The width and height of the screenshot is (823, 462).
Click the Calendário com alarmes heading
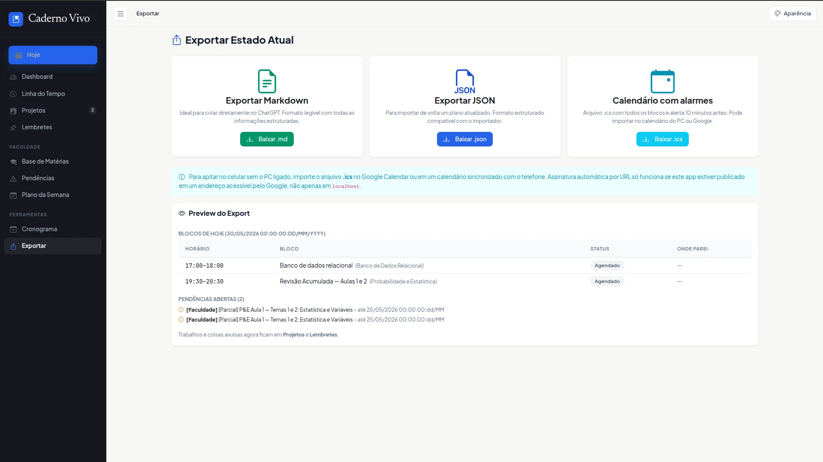click(662, 101)
